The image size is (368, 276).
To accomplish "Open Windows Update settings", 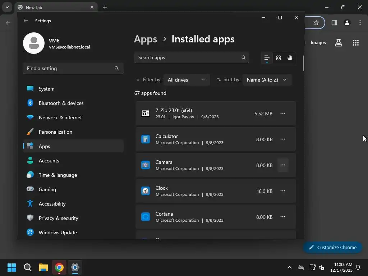I will (x=73, y=233).
